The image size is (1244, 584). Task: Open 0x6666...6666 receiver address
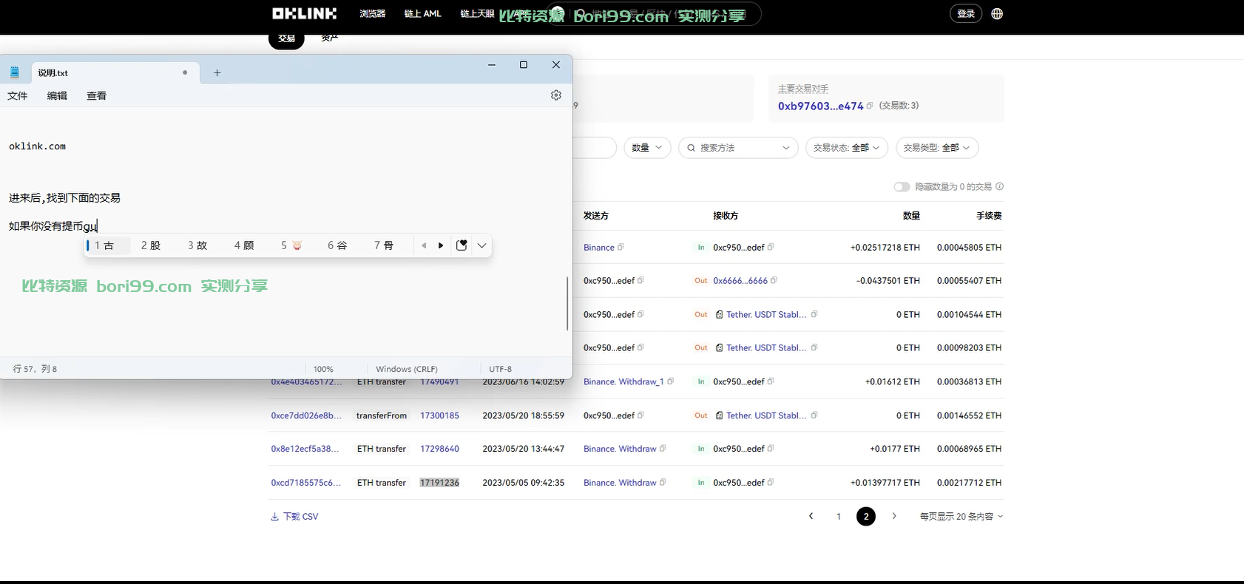point(740,280)
